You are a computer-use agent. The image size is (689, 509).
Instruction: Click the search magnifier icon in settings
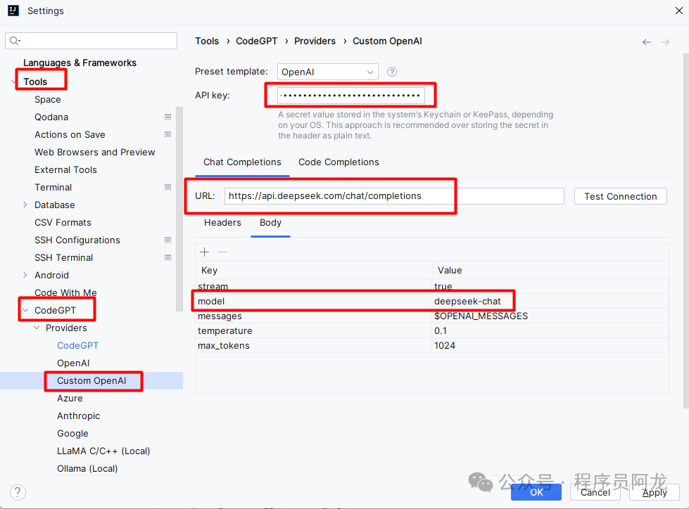(15, 41)
